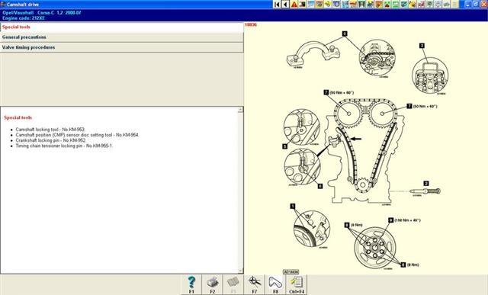Select the Special tools section tab
Screen dimensions: 488x295
[x=121, y=27]
